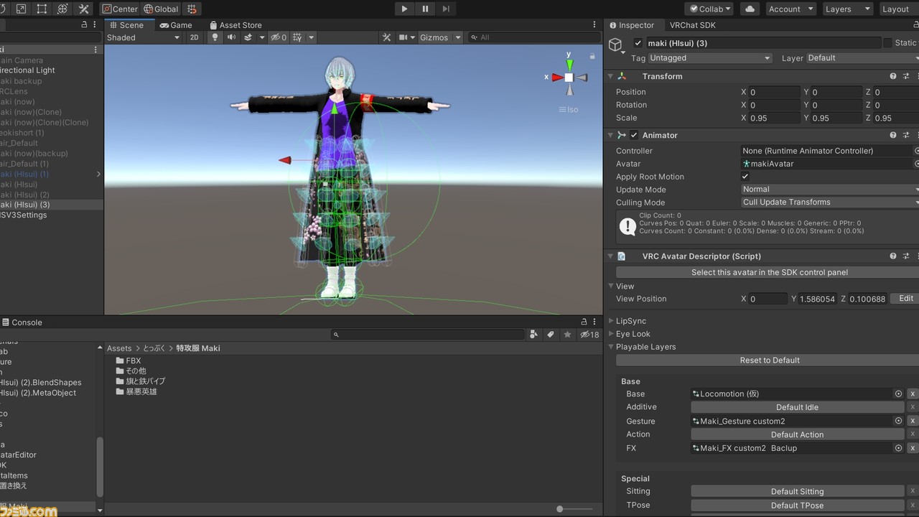The image size is (919, 517).
Task: Select HSV3Settings in Hierarchy
Action: click(23, 215)
